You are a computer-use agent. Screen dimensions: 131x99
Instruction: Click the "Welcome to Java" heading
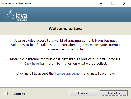point(65,28)
